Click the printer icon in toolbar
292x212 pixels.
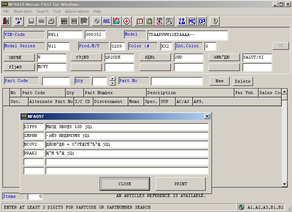pyautogui.click(x=51, y=21)
